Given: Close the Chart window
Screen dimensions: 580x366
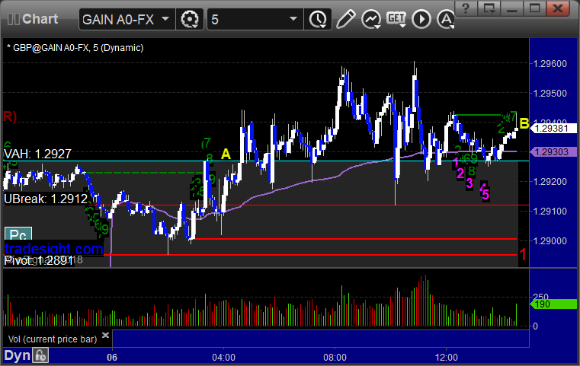Looking at the screenshot, I should point(558,8).
